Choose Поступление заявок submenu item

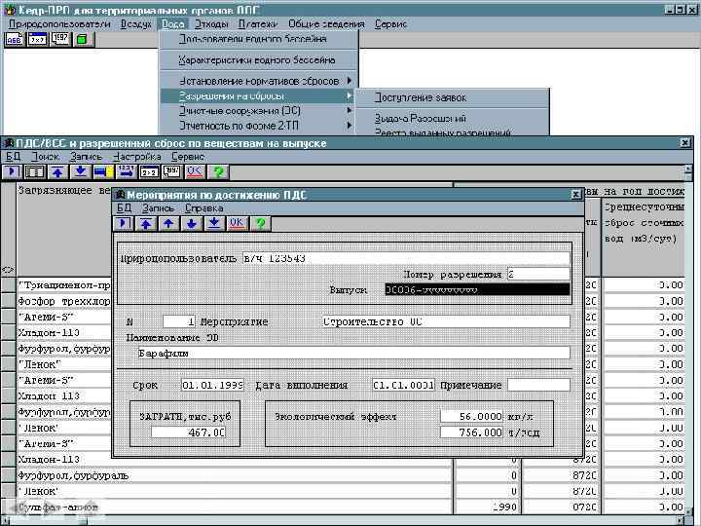tap(453, 97)
